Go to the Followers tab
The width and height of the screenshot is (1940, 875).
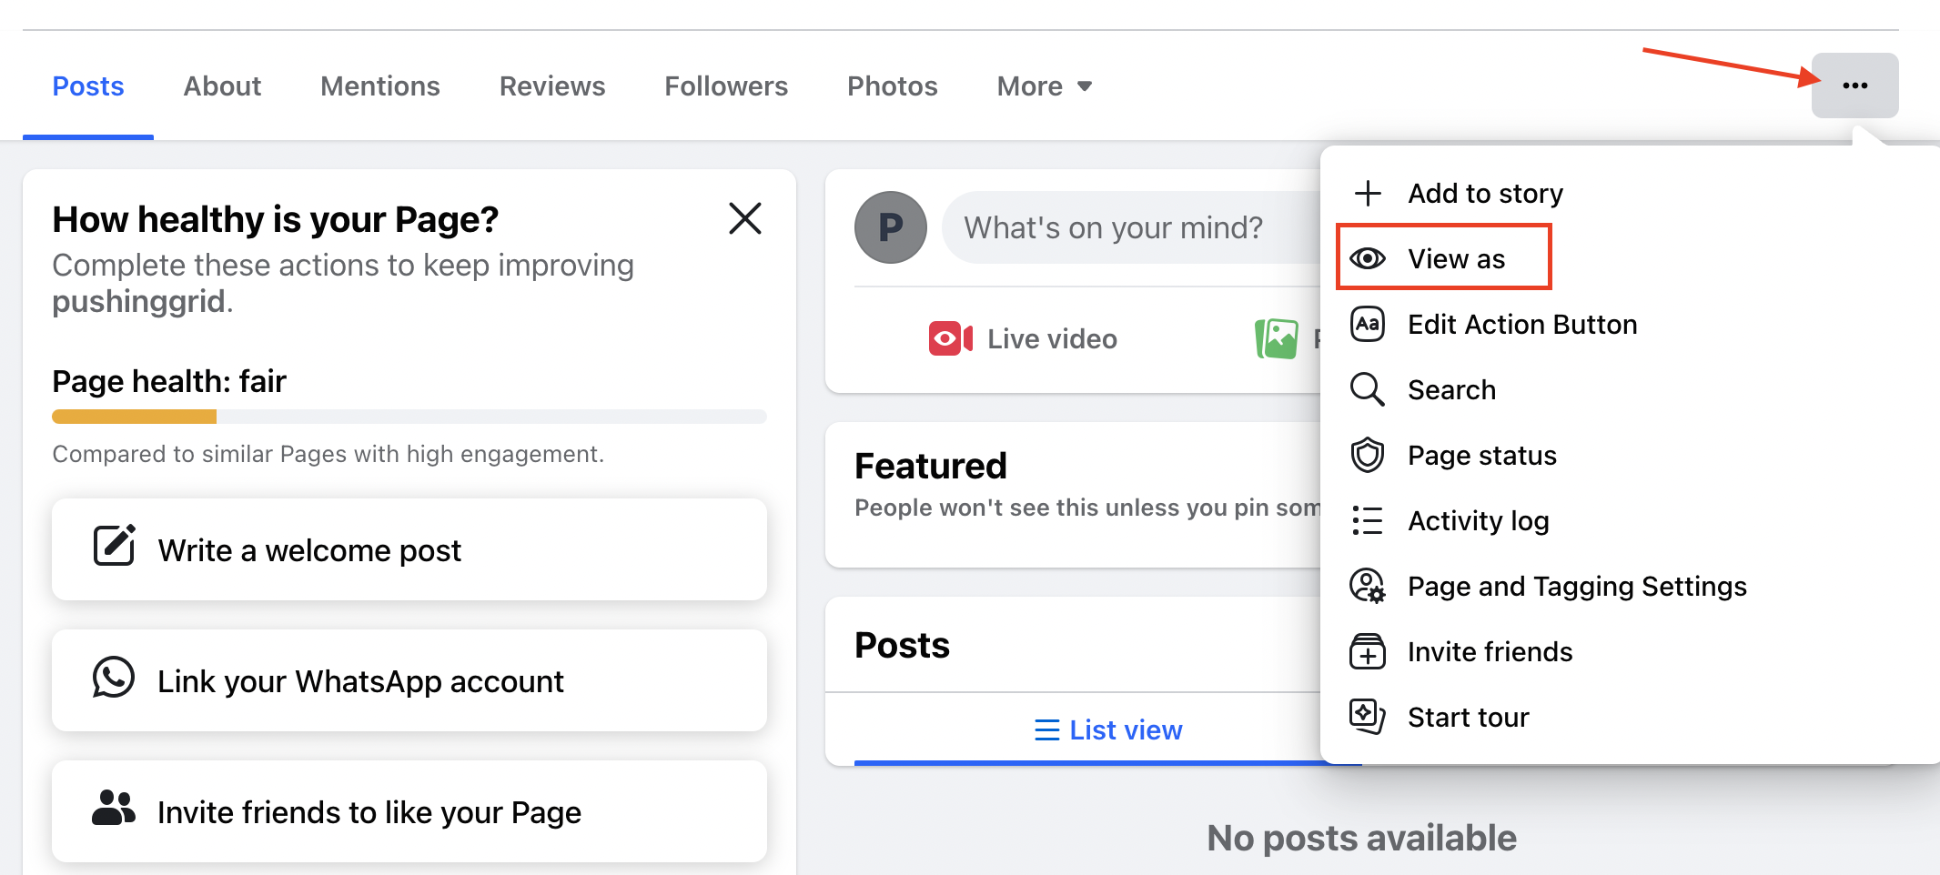tap(725, 86)
